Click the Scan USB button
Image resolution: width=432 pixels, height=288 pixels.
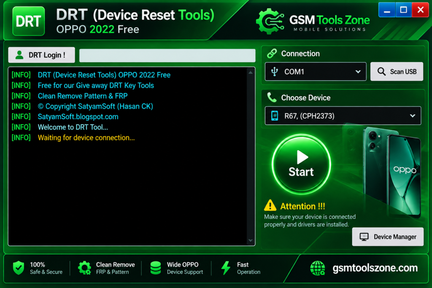(x=397, y=72)
